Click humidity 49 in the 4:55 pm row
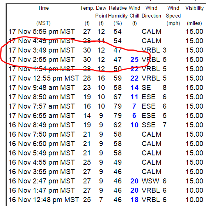206x206 pixels. click(117, 162)
